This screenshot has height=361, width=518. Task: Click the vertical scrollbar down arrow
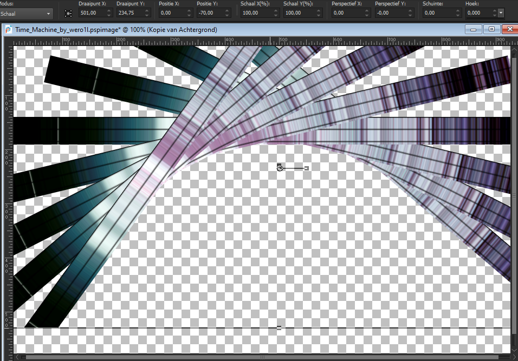(514, 351)
